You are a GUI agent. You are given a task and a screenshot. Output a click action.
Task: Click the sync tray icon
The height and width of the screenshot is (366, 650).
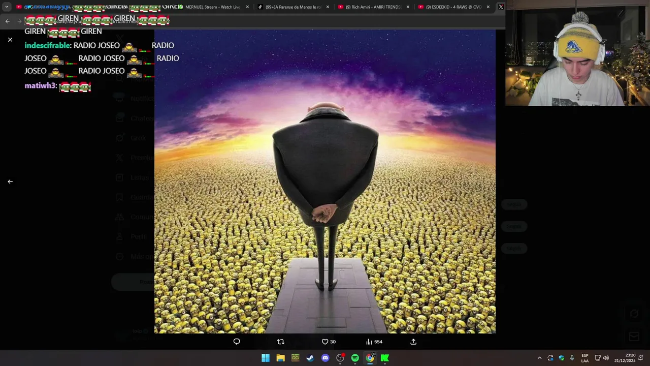coord(550,358)
